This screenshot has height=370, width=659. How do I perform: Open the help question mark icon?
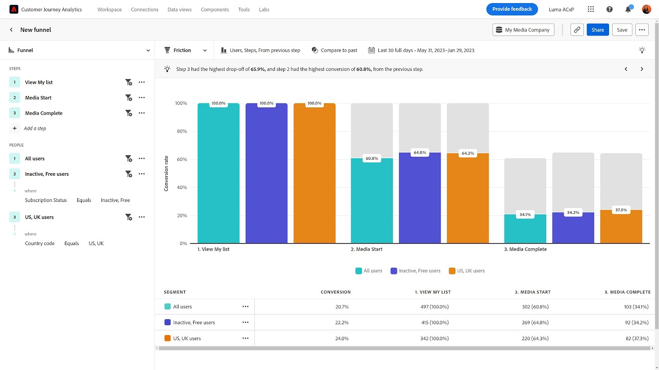tap(610, 9)
